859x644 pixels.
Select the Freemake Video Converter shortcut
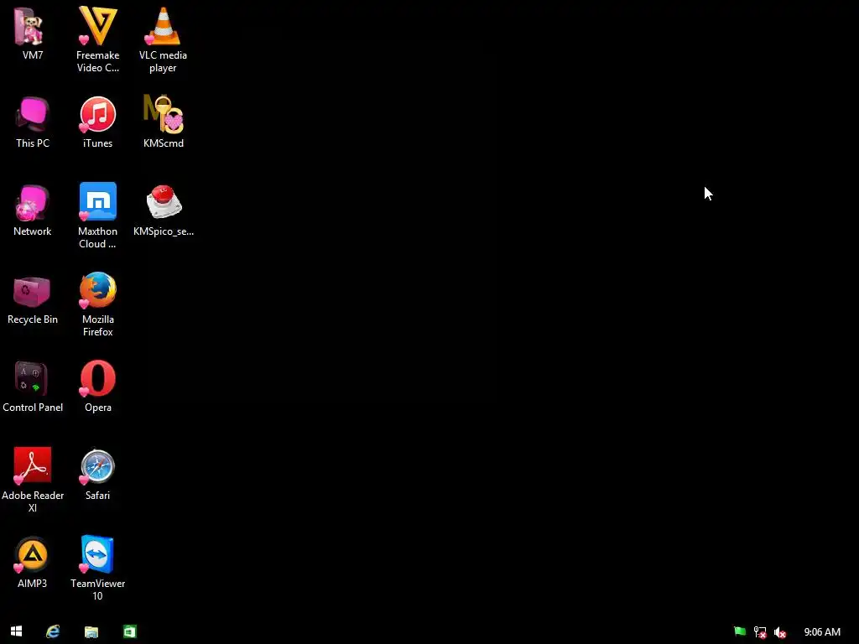(97, 26)
